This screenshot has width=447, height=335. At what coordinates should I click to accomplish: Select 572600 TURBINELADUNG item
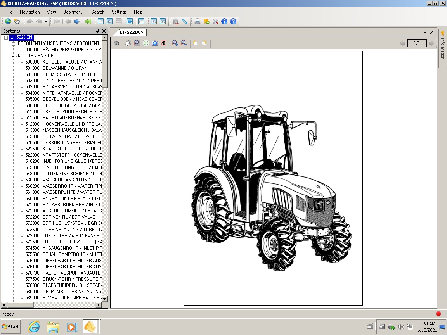pos(63,229)
